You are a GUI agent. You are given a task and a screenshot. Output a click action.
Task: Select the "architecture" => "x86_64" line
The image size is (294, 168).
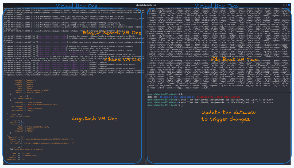[22, 111]
